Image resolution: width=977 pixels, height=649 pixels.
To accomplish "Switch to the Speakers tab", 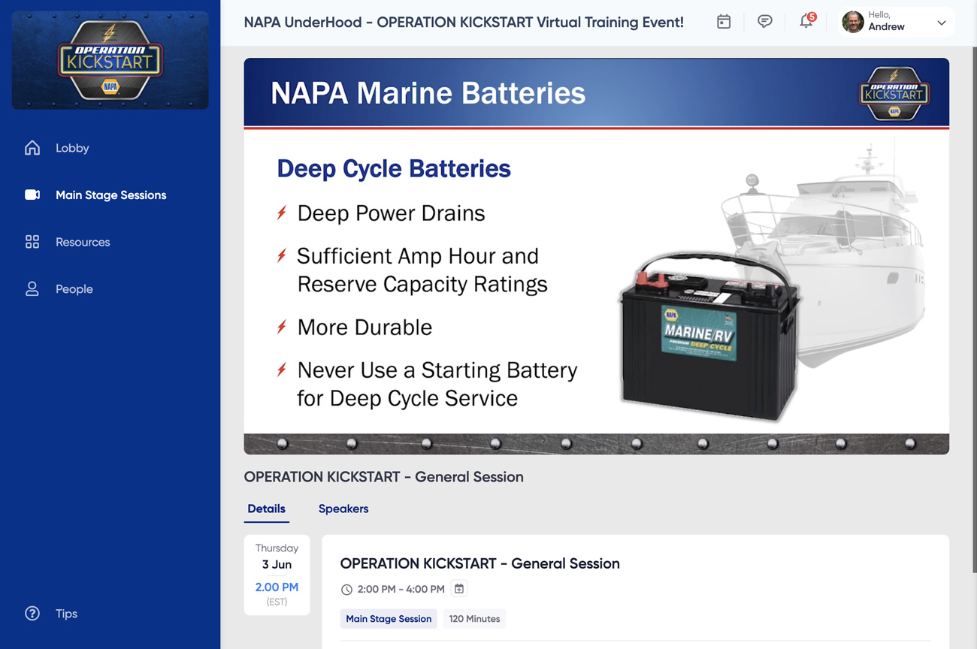I will click(x=343, y=509).
